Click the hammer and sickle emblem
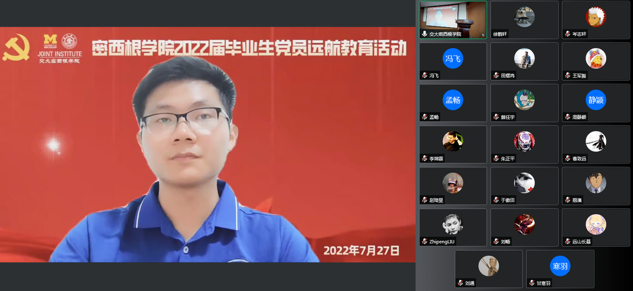The image size is (633, 291). (x=16, y=47)
